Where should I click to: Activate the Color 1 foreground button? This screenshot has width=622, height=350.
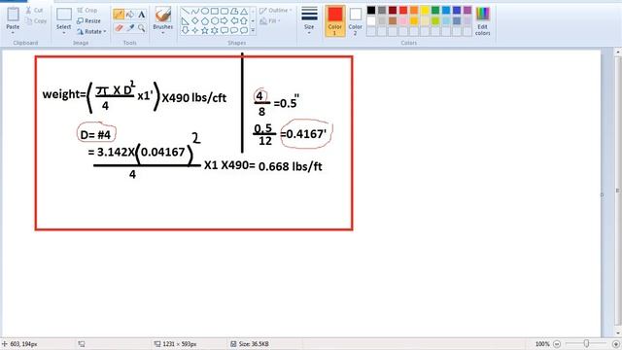pyautogui.click(x=334, y=21)
